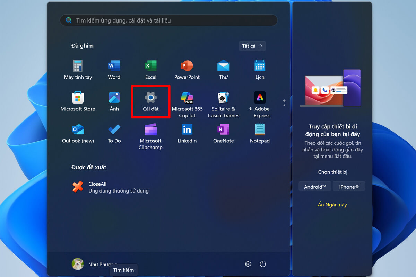The height and width of the screenshot is (277, 416).
Task: Click Ẩn Ngăn này to hide panel
Action: click(332, 204)
